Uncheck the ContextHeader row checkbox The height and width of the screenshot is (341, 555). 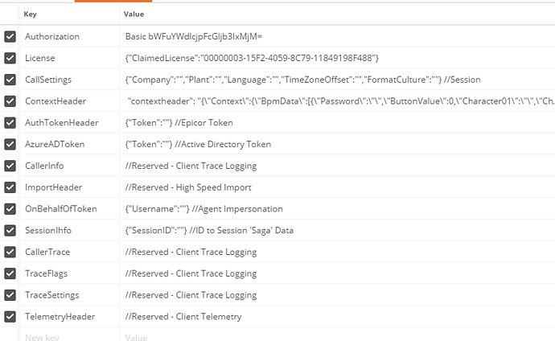[10, 101]
